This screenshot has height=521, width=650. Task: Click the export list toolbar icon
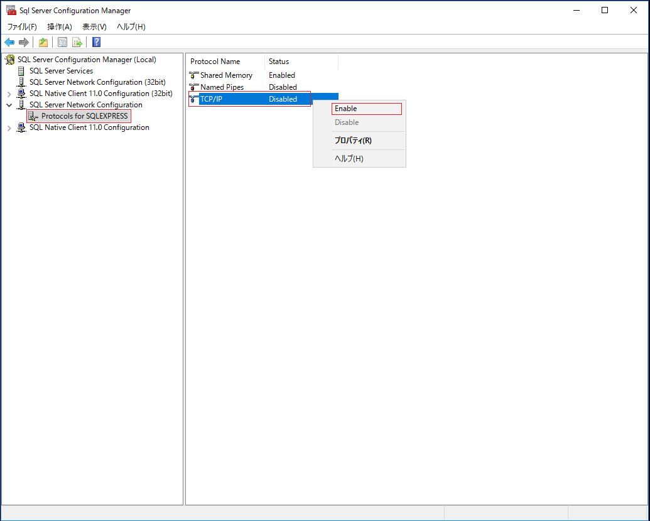click(77, 42)
